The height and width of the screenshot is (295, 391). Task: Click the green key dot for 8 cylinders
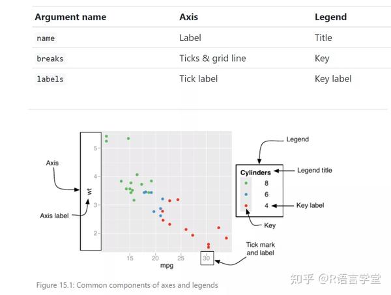246,183
